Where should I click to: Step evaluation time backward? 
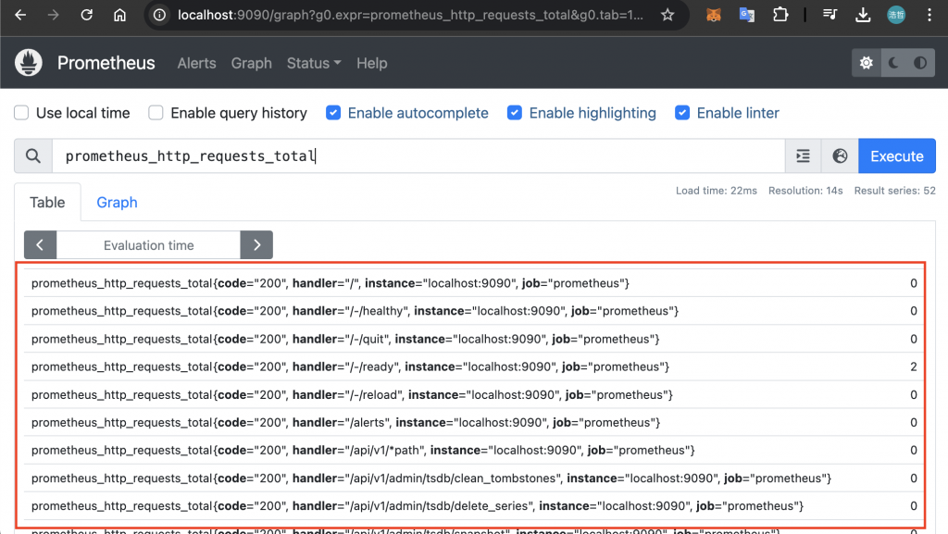(40, 244)
